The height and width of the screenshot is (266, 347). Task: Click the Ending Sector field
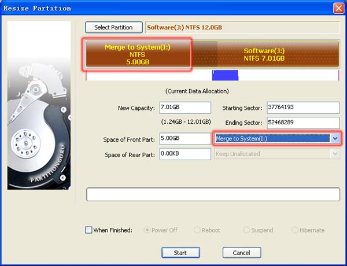(303, 123)
